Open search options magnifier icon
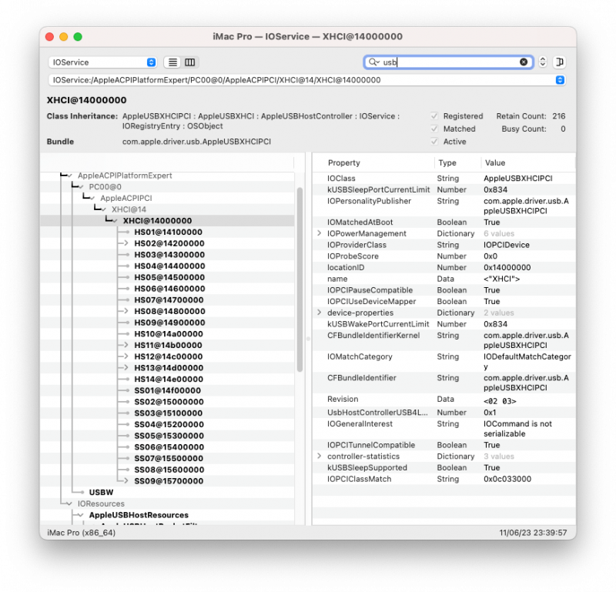The height and width of the screenshot is (592, 616). pos(373,62)
